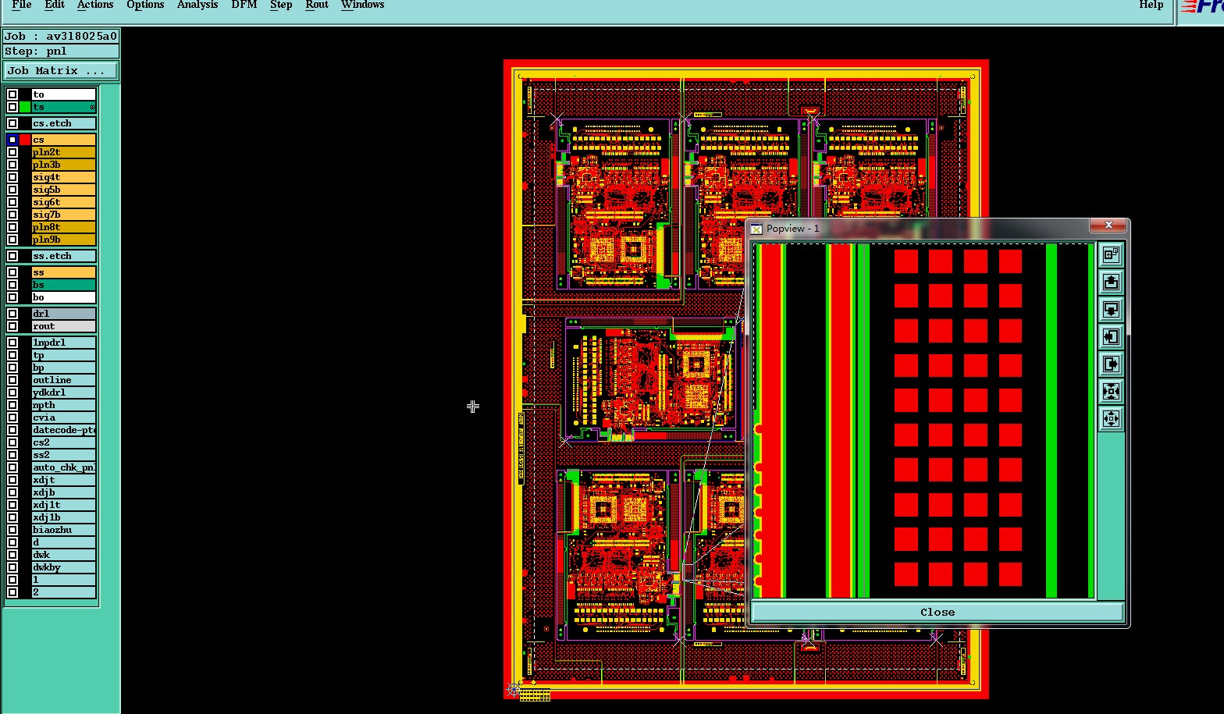Open the Rout menu
This screenshot has width=1224, height=714.
317,5
